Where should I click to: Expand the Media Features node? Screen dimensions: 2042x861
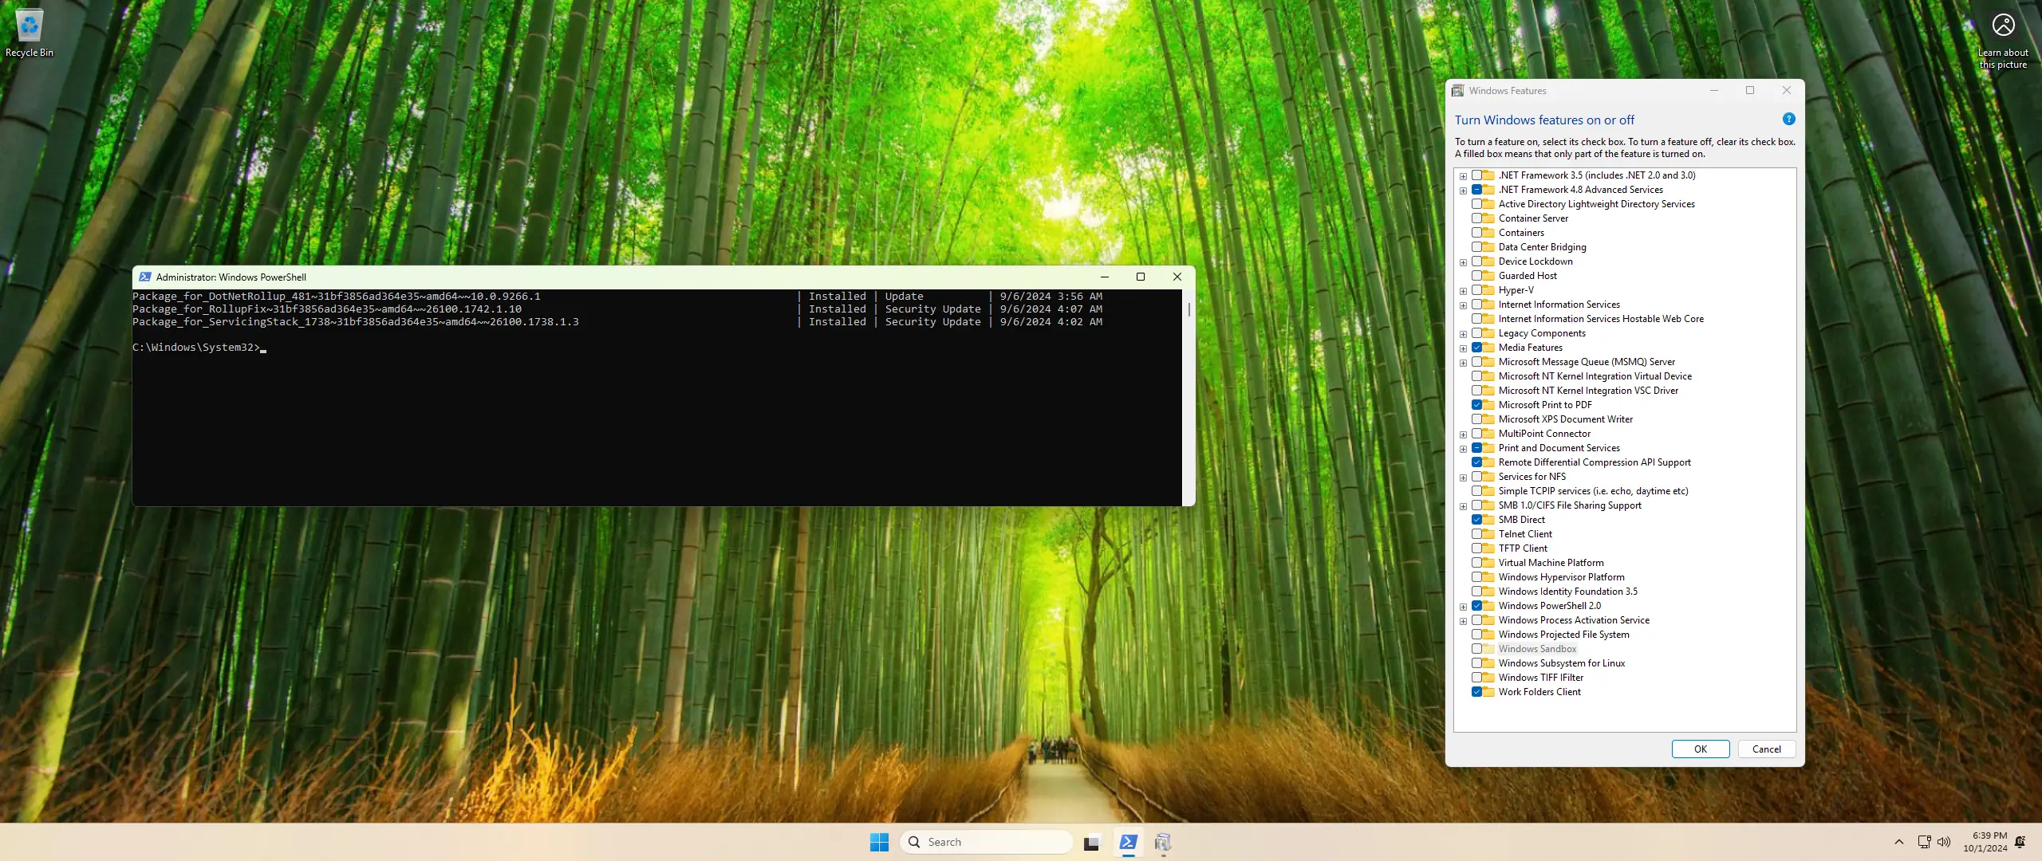(x=1463, y=348)
